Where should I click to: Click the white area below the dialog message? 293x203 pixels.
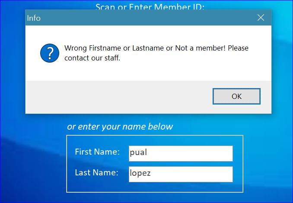(x=148, y=72)
